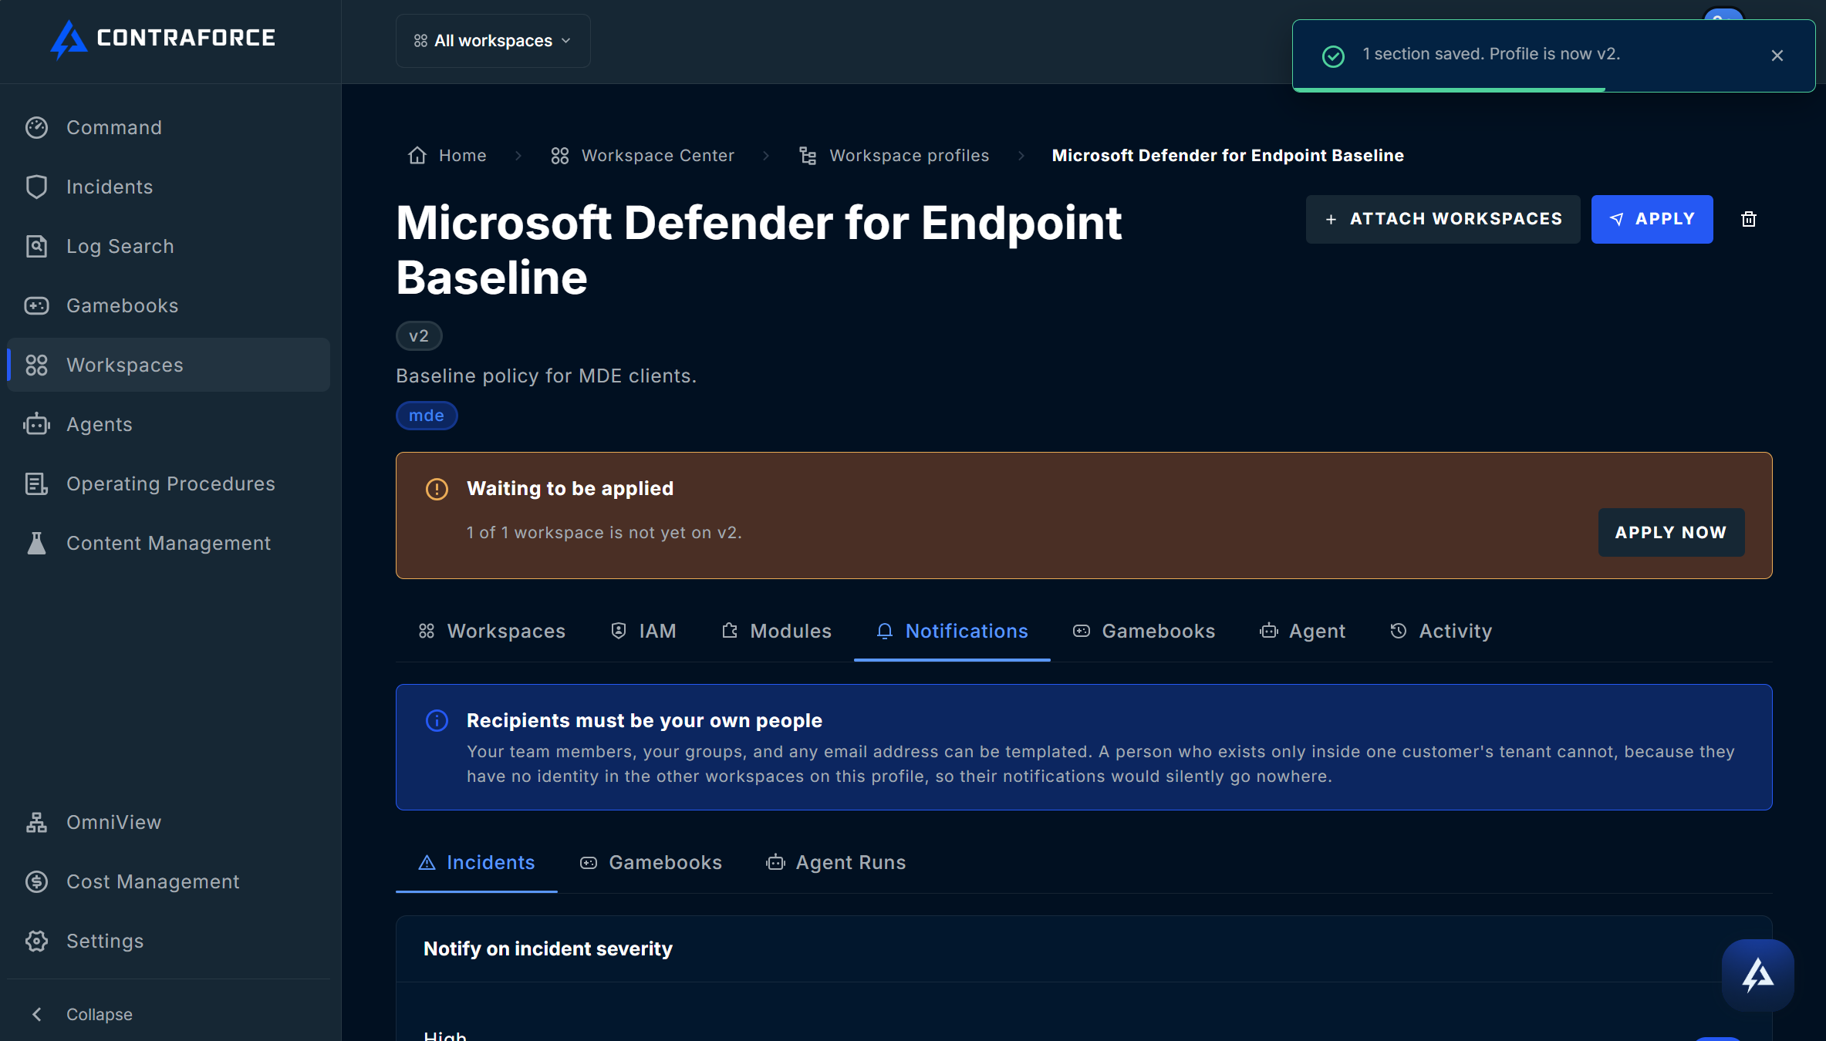Select the Incidents notification sub-tab
This screenshot has height=1041, width=1826.
click(x=476, y=863)
